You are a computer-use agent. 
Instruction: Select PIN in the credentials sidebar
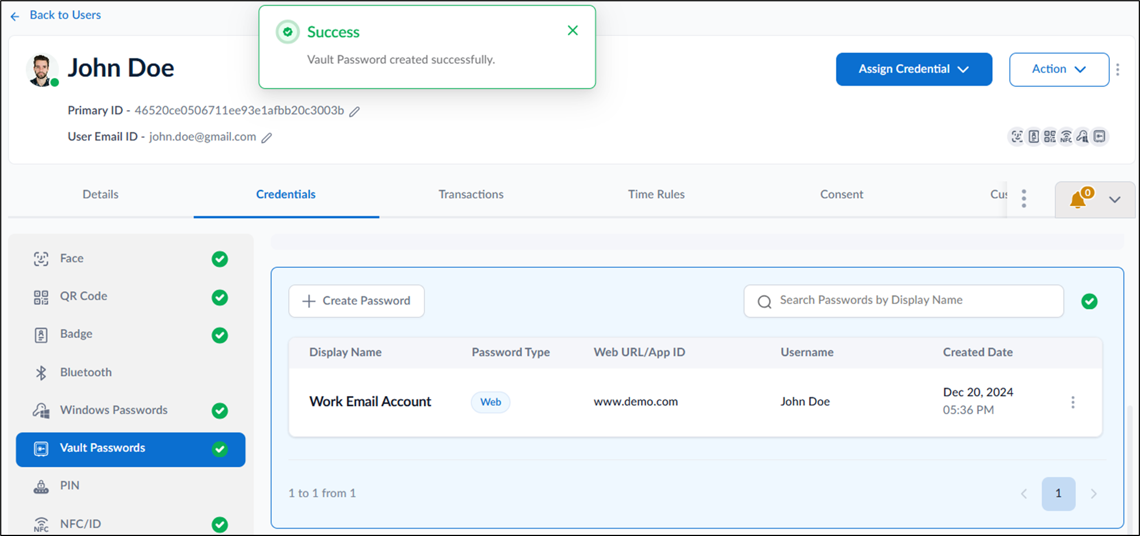click(x=131, y=486)
